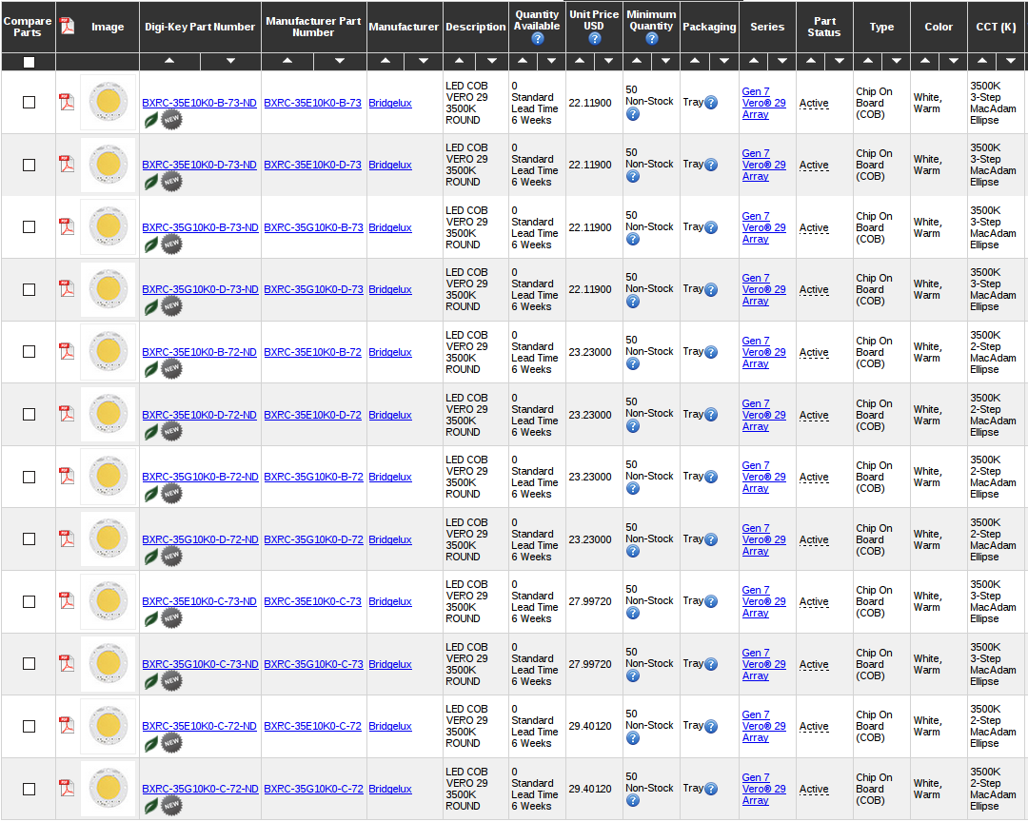Image resolution: width=1028 pixels, height=822 pixels.
Task: Click RoHS leaf icon under BXRC-35E10K0-B-73-ND
Action: click(150, 120)
